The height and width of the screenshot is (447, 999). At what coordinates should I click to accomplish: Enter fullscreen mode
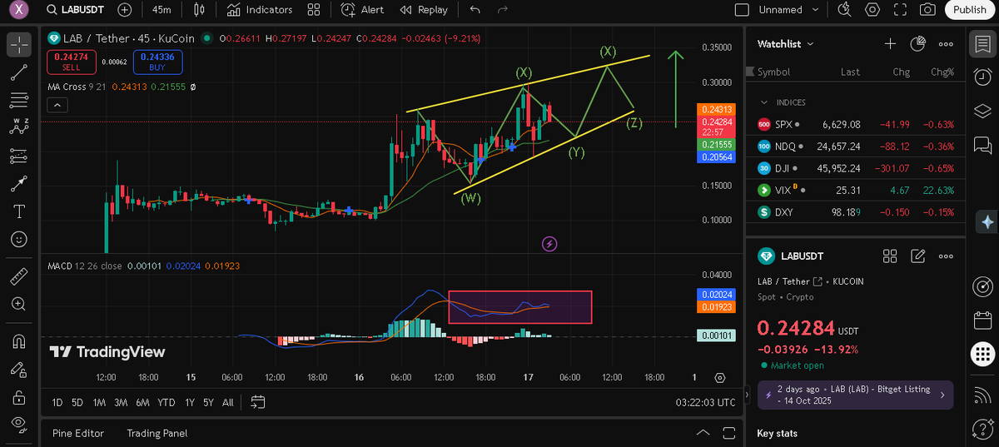coord(900,10)
